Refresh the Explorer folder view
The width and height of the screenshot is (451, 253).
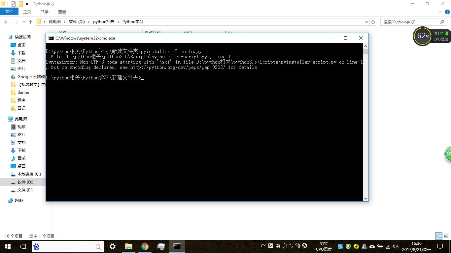[373, 22]
